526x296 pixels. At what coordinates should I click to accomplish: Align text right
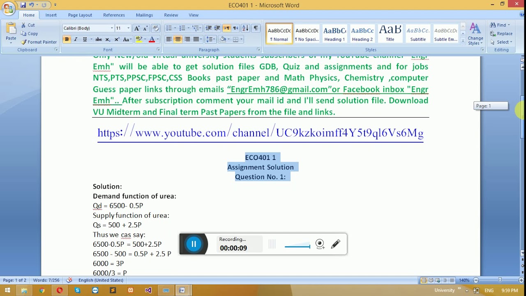pos(187,39)
